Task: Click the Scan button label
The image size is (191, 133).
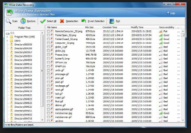Action: coord(15,21)
